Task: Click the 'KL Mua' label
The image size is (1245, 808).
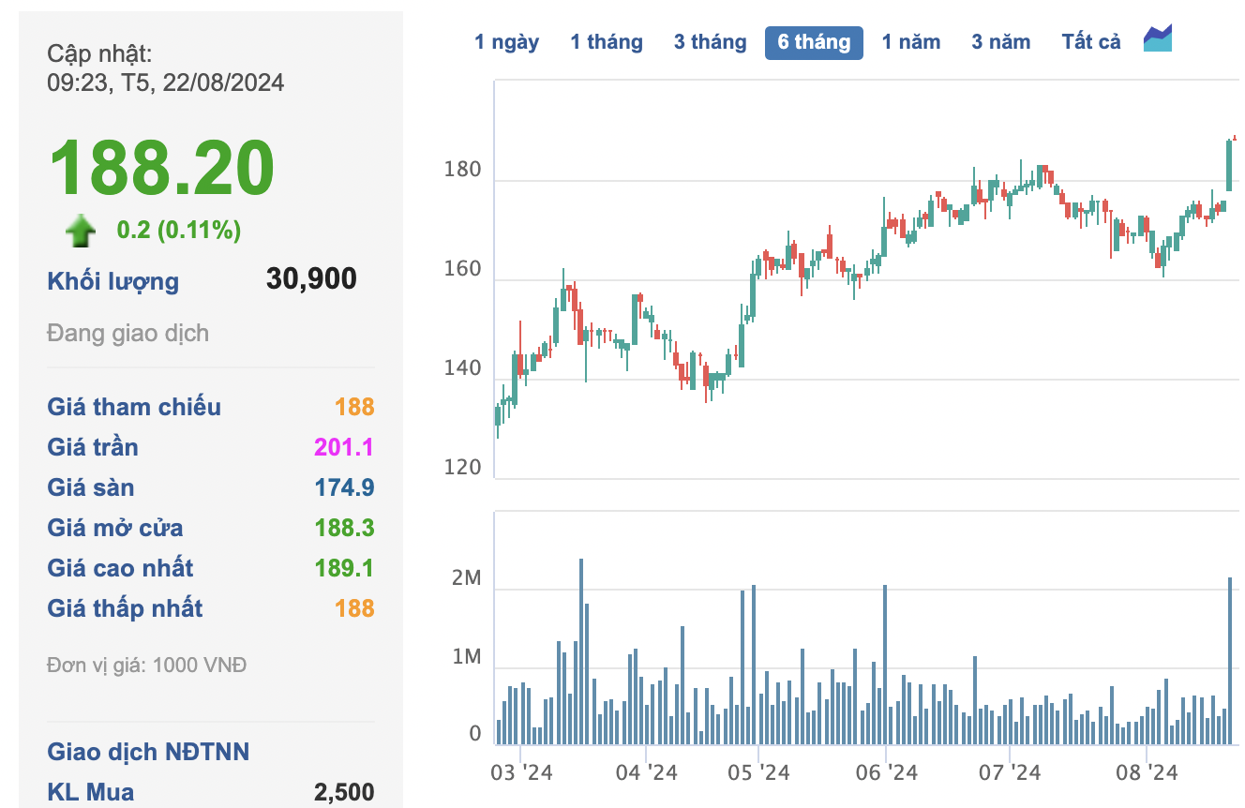Action: coord(90,792)
